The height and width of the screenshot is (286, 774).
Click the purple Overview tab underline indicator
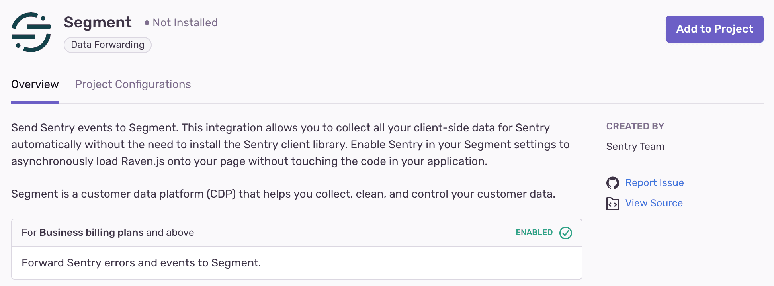[x=35, y=102]
